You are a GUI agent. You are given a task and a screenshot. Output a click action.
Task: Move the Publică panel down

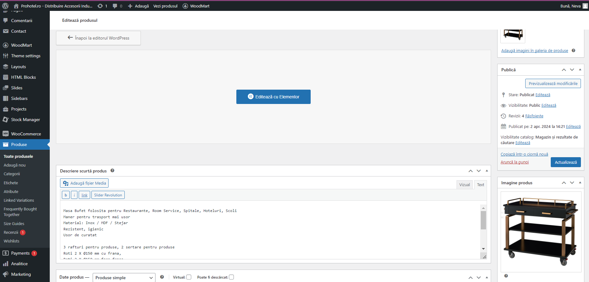click(572, 70)
